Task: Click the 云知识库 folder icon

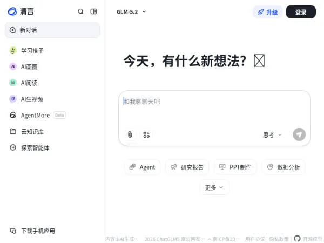Action: [13, 131]
